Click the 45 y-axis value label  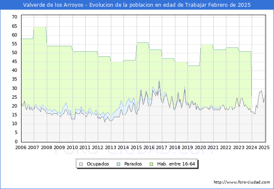tap(14, 62)
